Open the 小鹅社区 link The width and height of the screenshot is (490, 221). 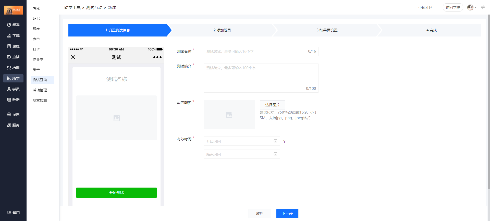[425, 7]
